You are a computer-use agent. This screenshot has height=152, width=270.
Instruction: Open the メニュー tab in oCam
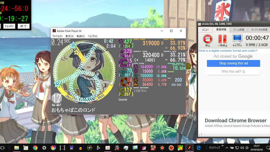point(205,30)
